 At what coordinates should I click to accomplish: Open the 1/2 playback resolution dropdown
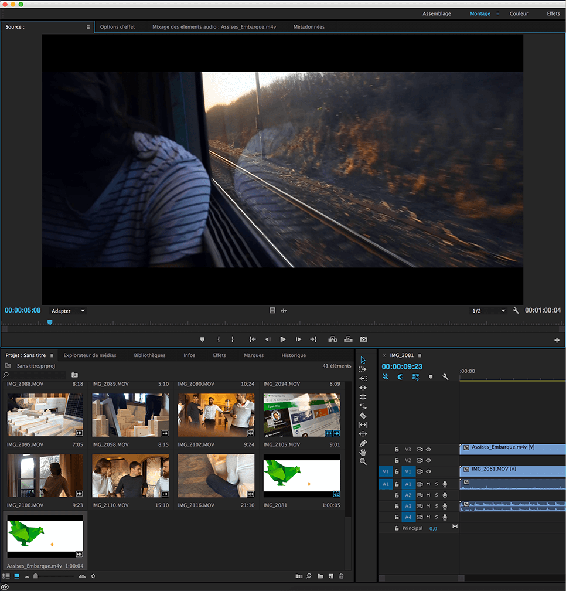(x=489, y=311)
